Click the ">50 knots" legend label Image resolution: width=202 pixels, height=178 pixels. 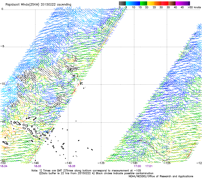pyautogui.click(x=194, y=7)
